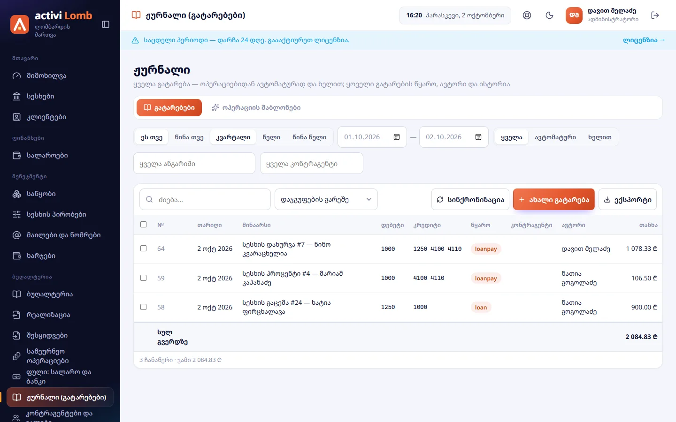Expand the დაჯგუფების გარეშე grouping dropdown
Viewport: 676px width, 422px height.
pyautogui.click(x=326, y=199)
